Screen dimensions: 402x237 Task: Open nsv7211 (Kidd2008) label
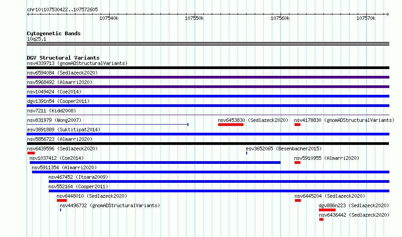(51, 111)
